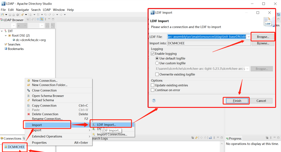The width and height of the screenshot is (281, 152).
Task: Minimize the LDAP Browser panel
Action: (49, 19)
